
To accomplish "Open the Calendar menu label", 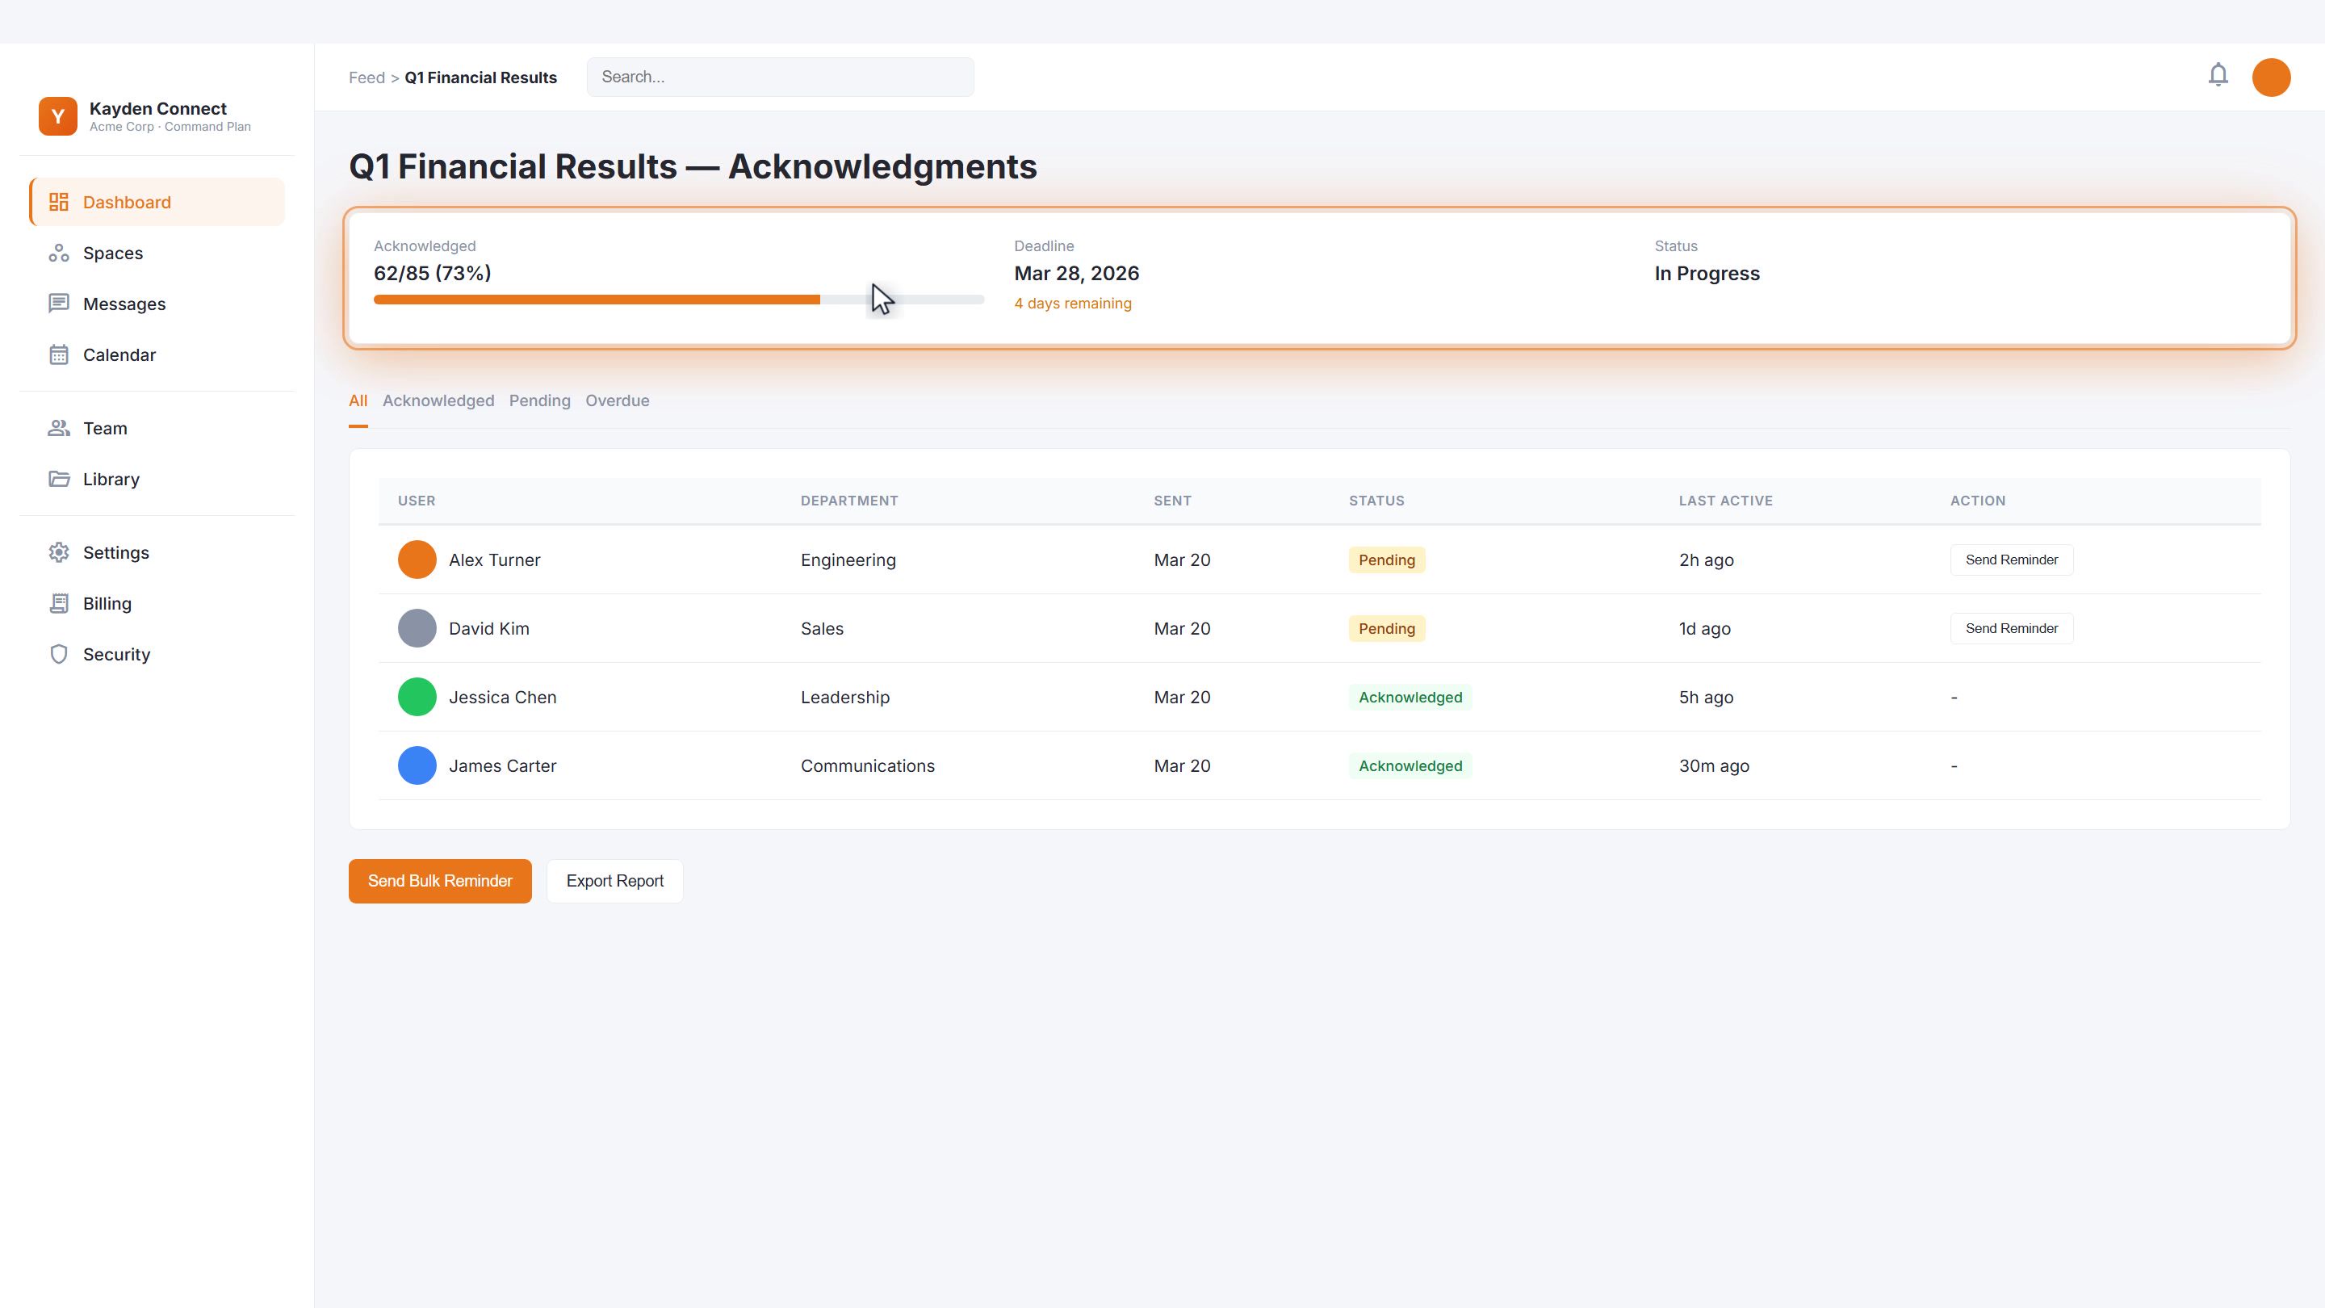I will 119,354.
